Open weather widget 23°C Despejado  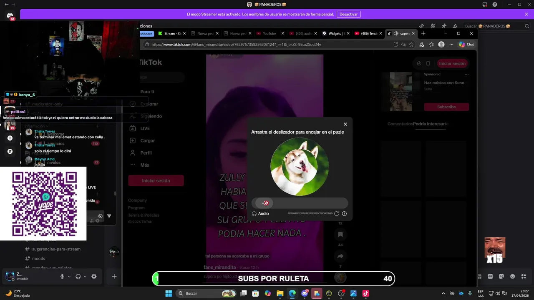[18, 293]
